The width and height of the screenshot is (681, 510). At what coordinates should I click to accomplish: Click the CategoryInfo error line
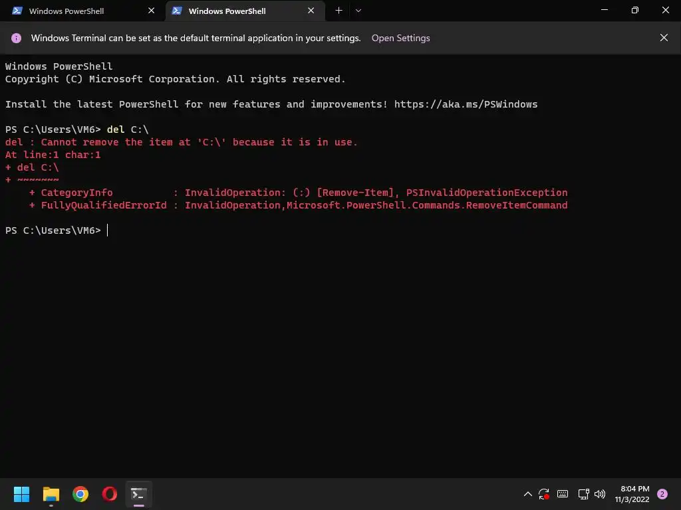[298, 193]
